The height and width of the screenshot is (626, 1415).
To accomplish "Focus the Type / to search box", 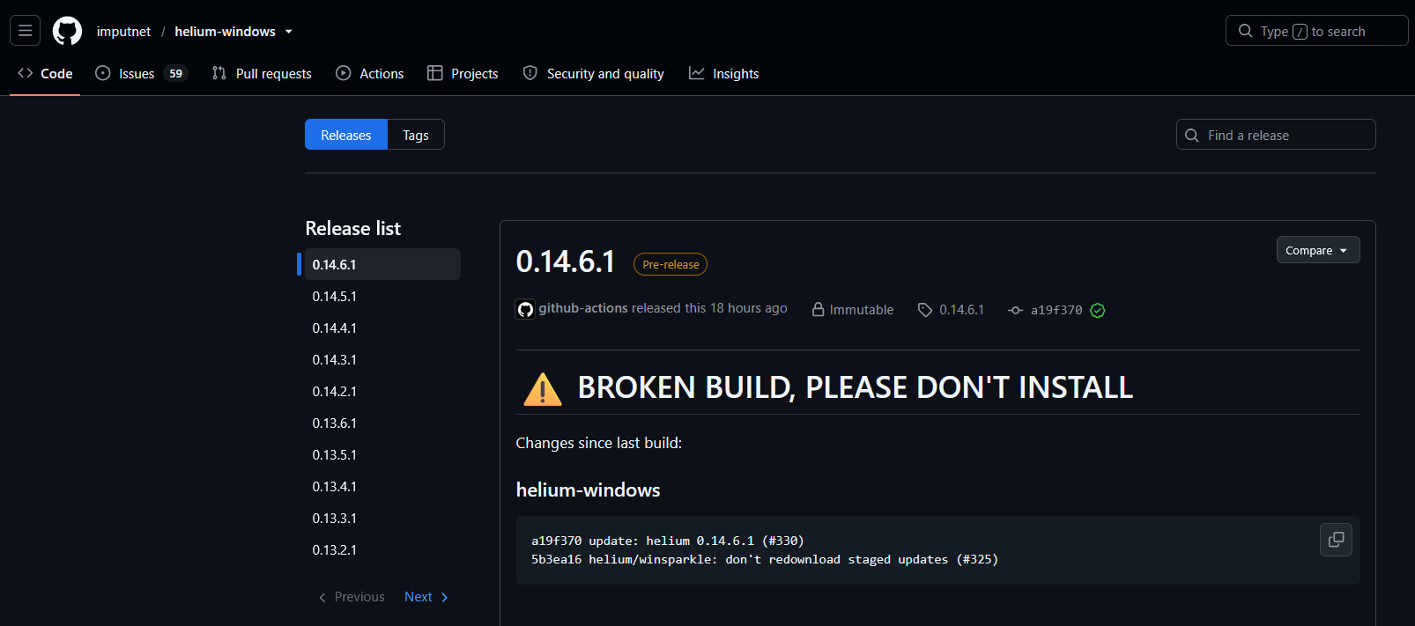I will tap(1316, 31).
